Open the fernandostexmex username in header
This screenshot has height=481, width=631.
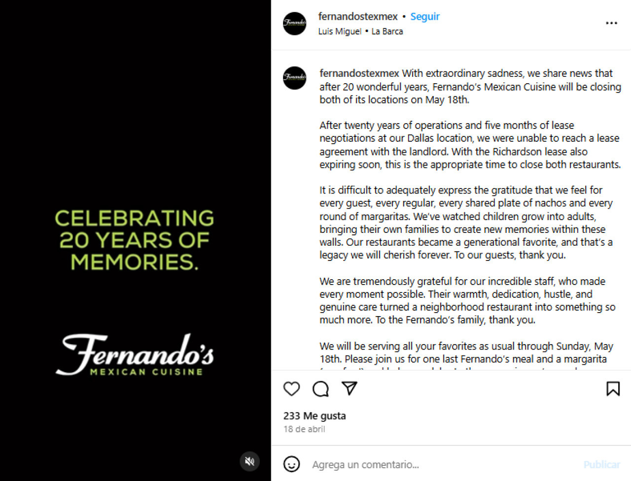point(358,16)
